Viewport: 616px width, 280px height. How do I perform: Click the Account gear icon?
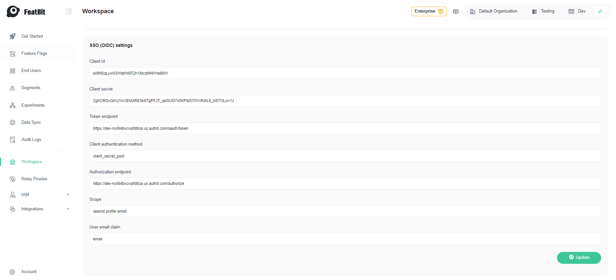coord(13,272)
